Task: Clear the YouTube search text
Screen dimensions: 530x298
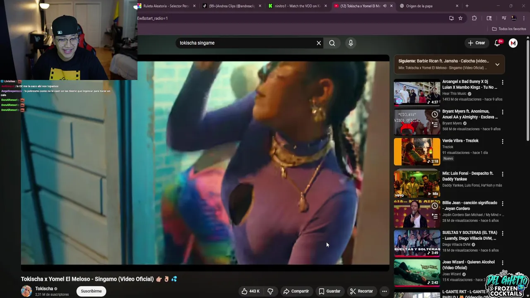Action: tap(319, 43)
